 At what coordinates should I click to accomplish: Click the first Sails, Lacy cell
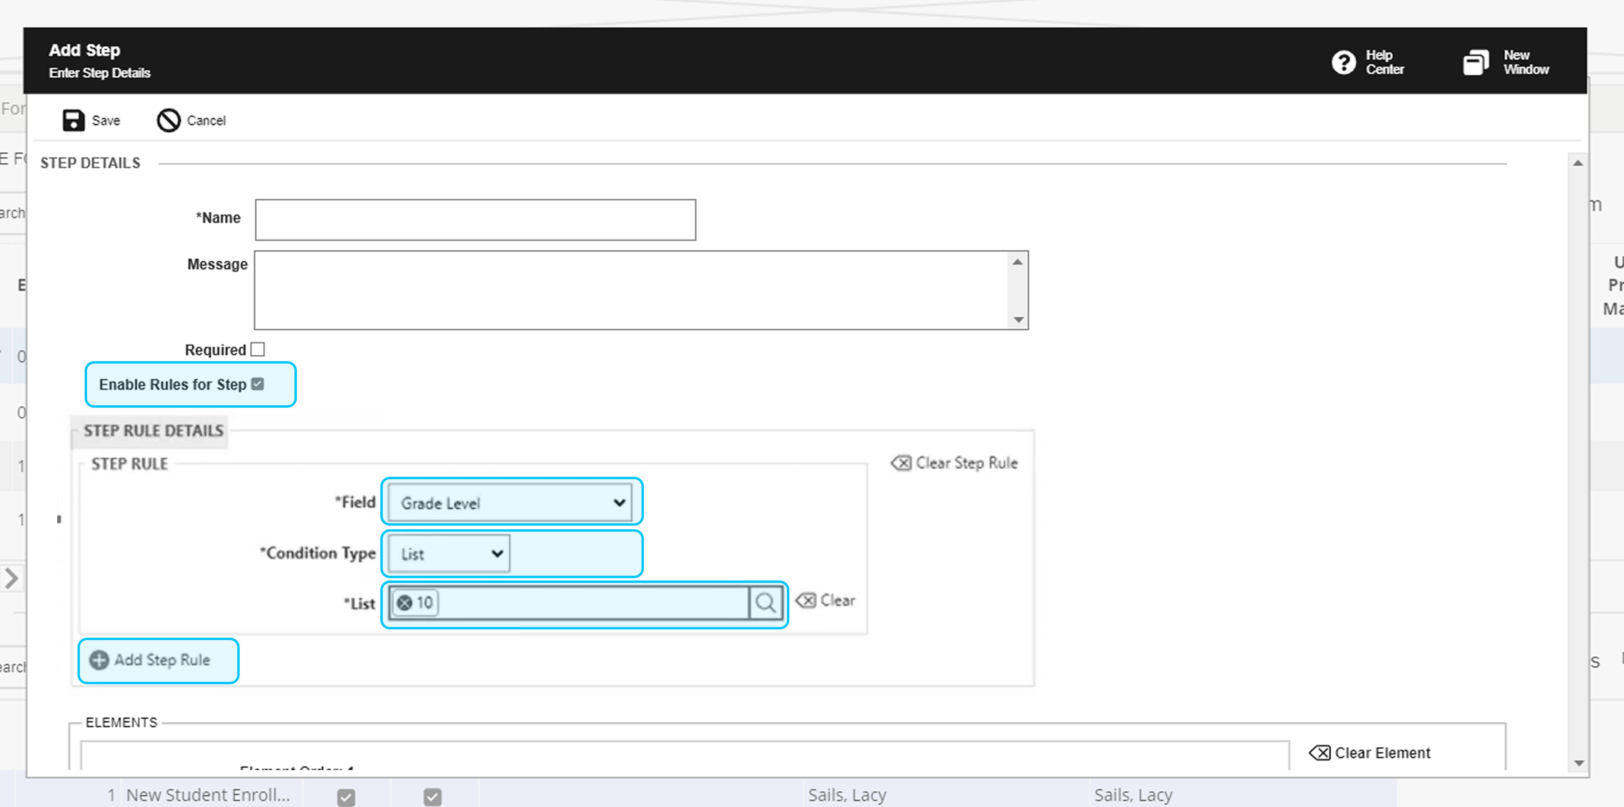point(847,795)
